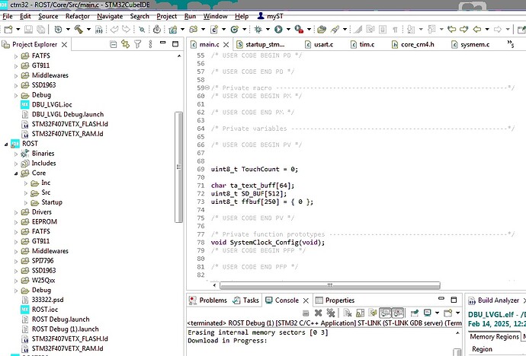Switch to the tim.c editor tab
Screen dimensions: 526x356
[362, 44]
